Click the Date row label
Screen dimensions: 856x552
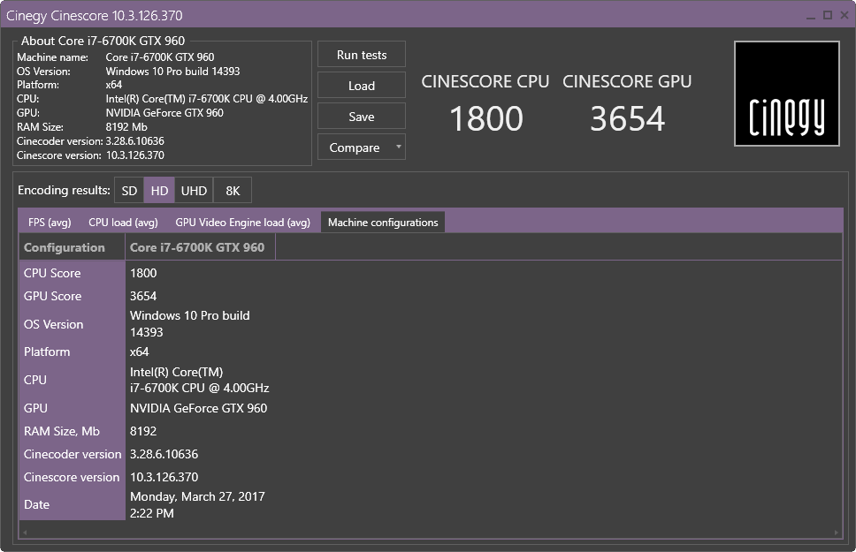(x=36, y=504)
